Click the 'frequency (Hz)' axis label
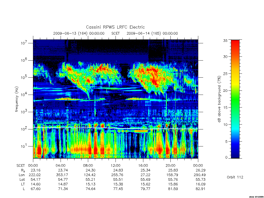This screenshot has width=264, height=198. 16,99
